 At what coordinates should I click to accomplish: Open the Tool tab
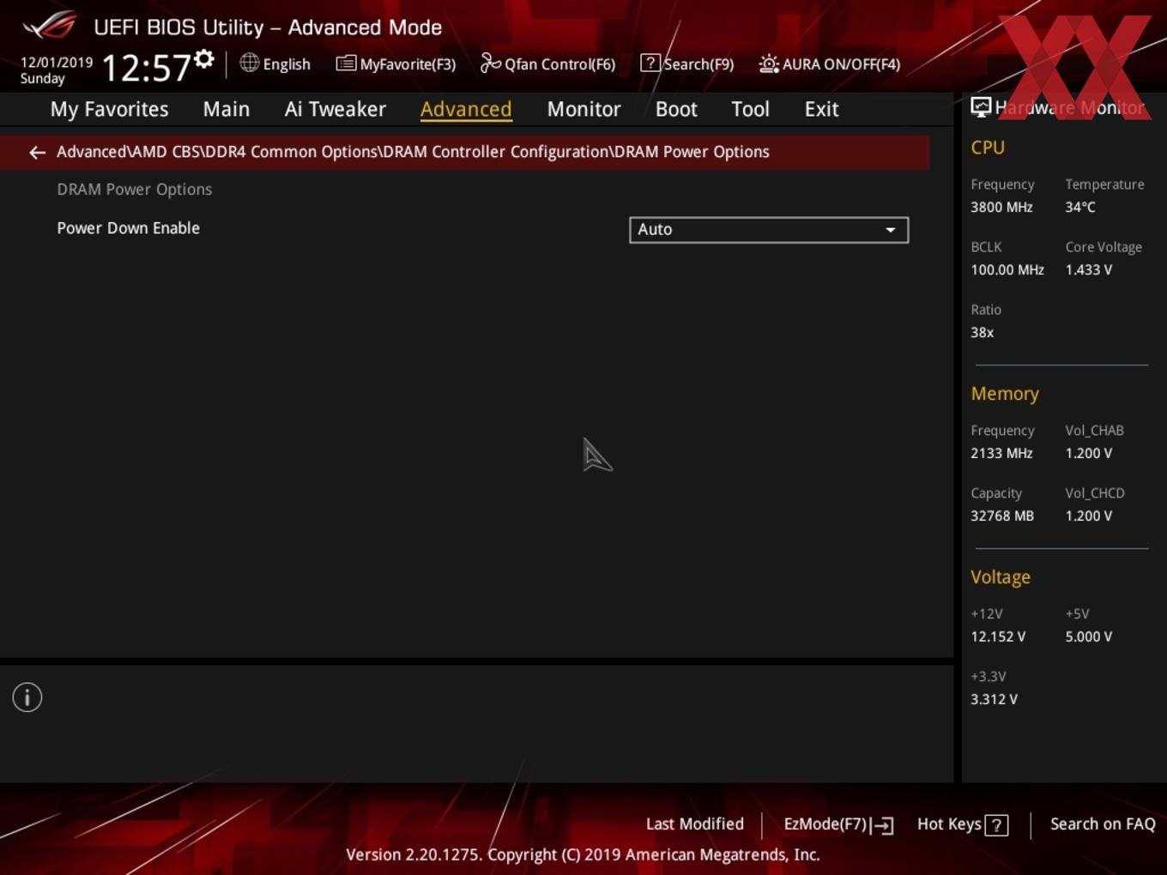click(x=750, y=109)
